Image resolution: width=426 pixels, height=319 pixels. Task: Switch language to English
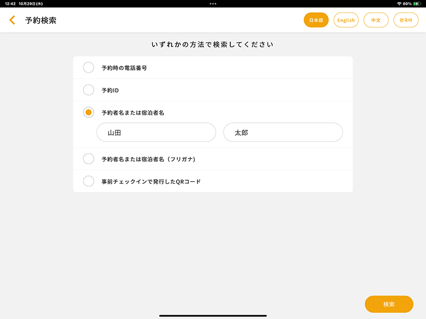(346, 20)
